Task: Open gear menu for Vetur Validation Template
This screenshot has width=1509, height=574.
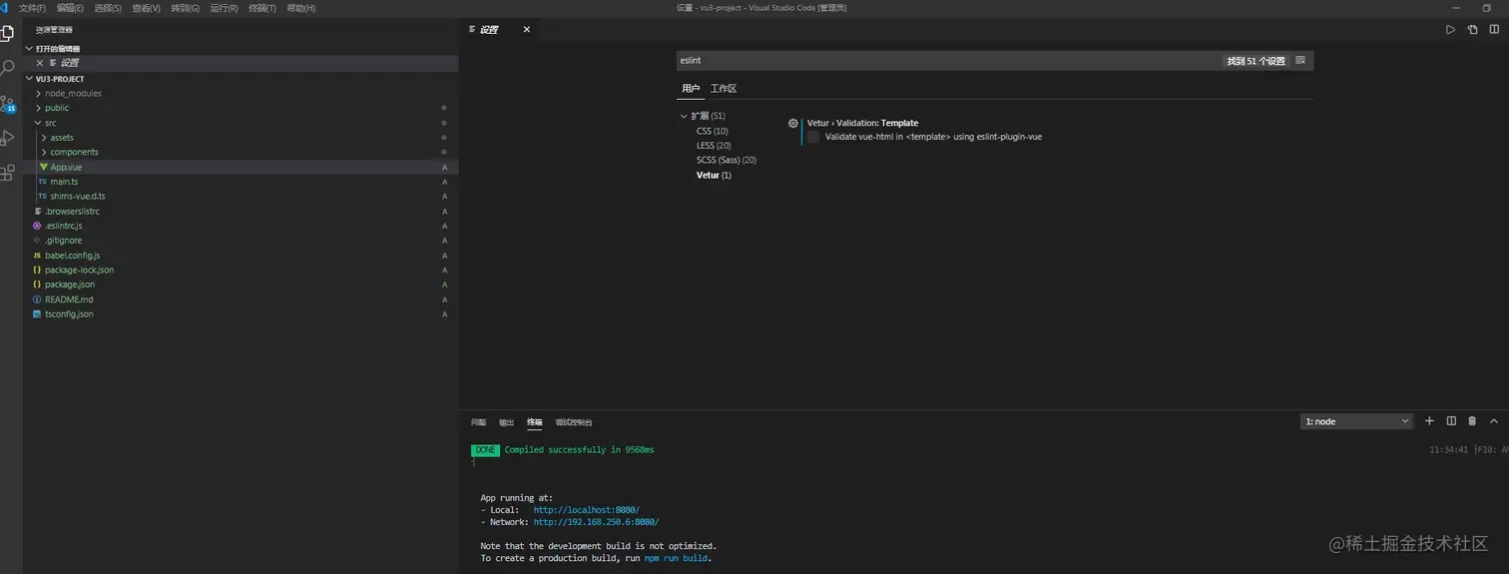Action: coord(793,123)
